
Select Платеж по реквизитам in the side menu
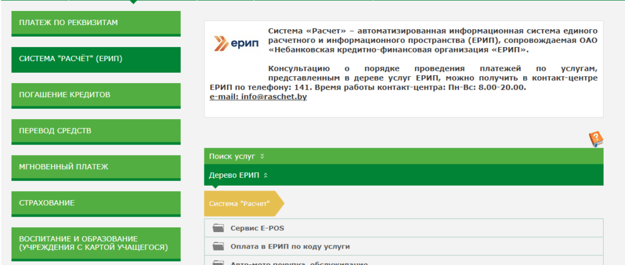[x=96, y=23]
